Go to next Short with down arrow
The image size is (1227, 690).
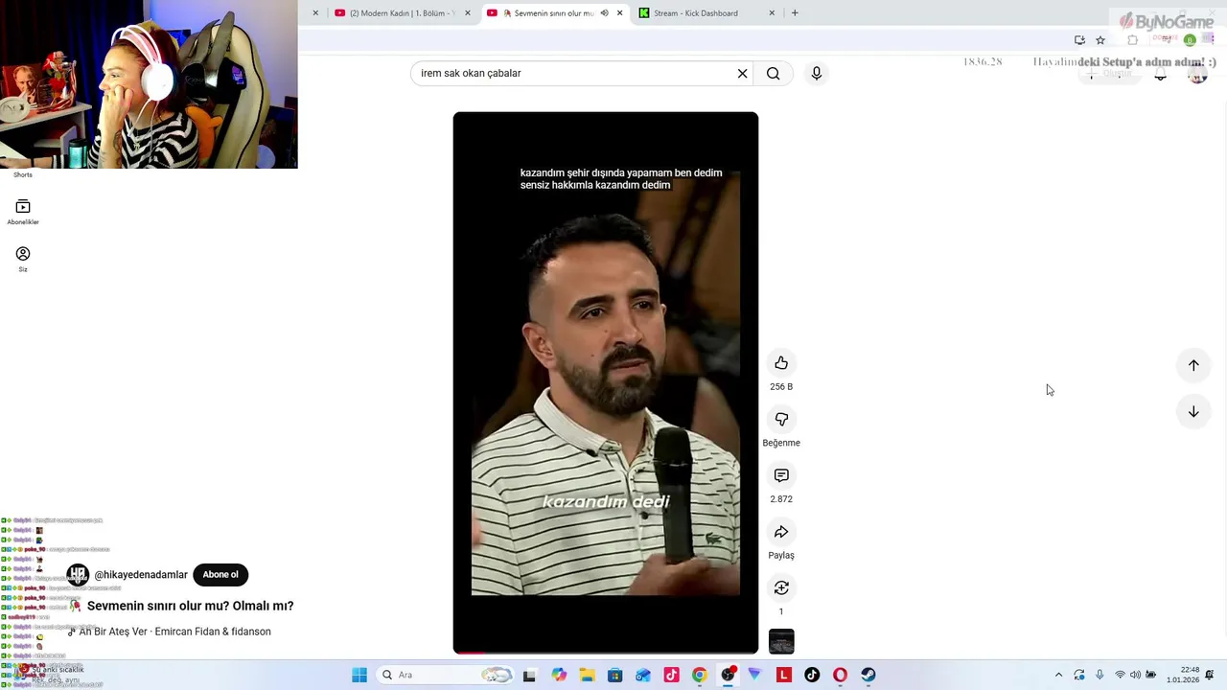[x=1193, y=412]
